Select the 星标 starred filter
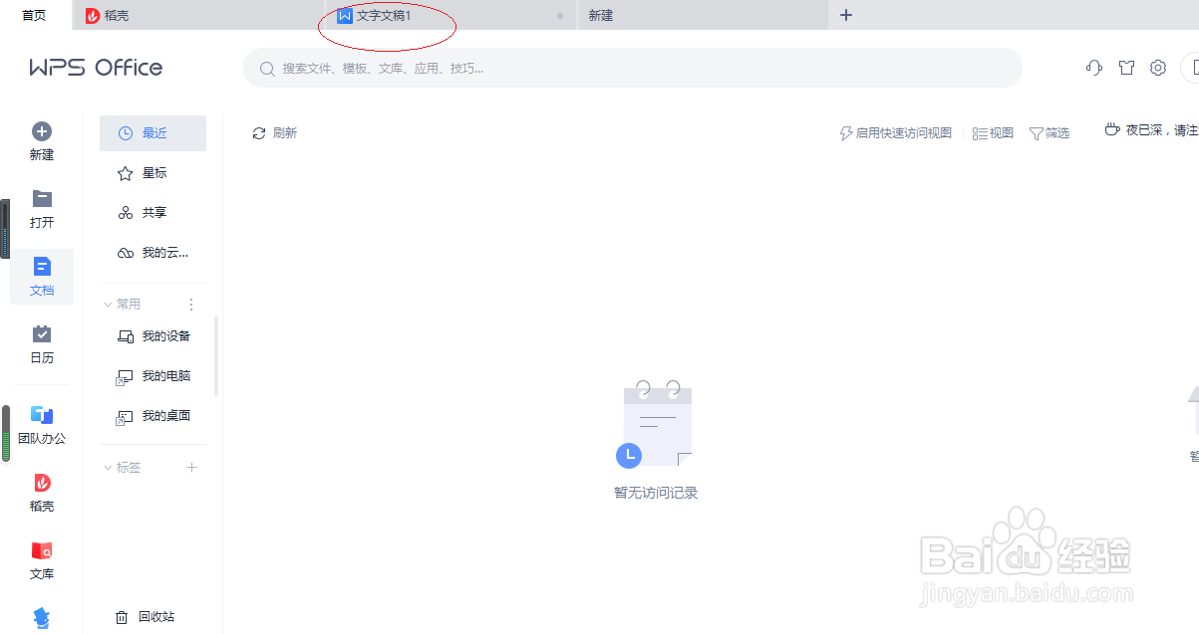Viewport: 1199px width, 634px height. [151, 172]
